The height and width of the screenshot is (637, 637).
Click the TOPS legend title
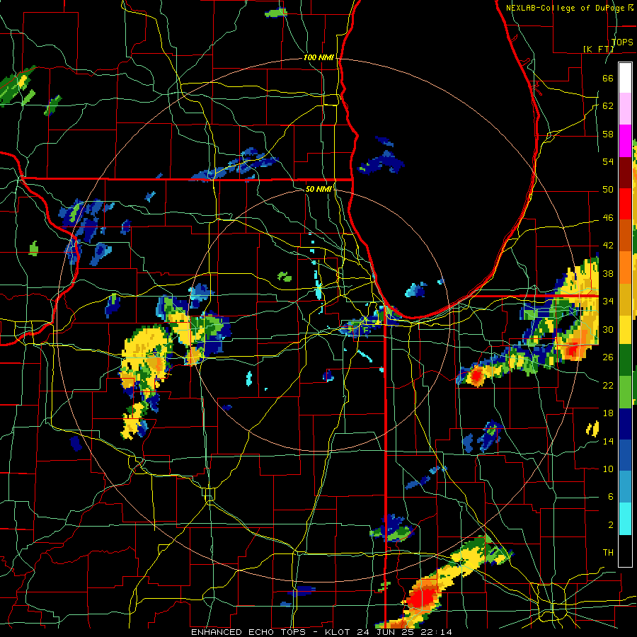(x=622, y=42)
